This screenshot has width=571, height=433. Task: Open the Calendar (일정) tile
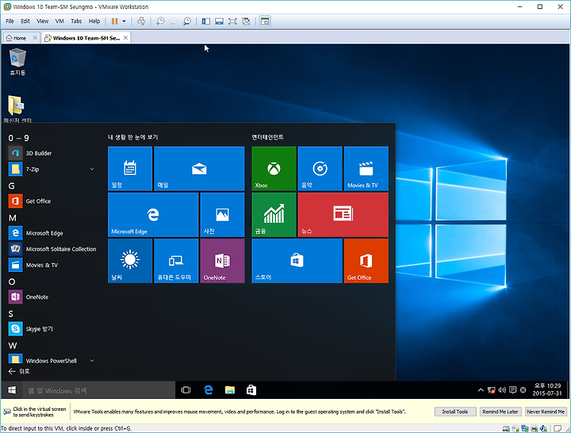pos(130,169)
